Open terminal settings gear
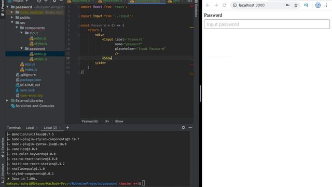This screenshot has height=187, width=332. click(183, 127)
